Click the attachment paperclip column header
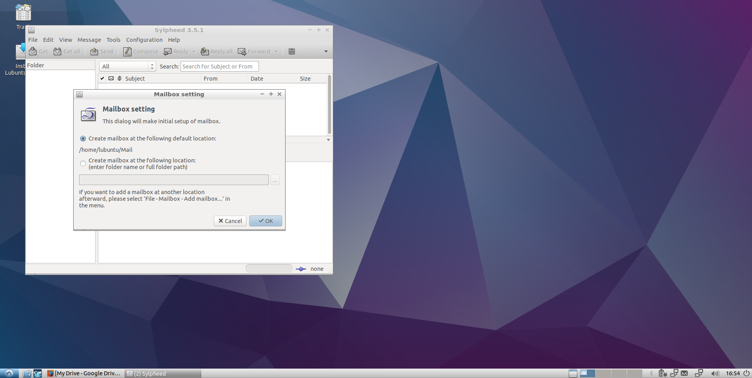This screenshot has width=752, height=378. tap(119, 79)
